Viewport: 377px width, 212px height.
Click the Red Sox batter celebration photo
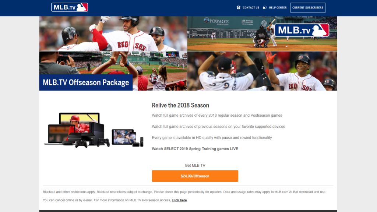point(113,33)
